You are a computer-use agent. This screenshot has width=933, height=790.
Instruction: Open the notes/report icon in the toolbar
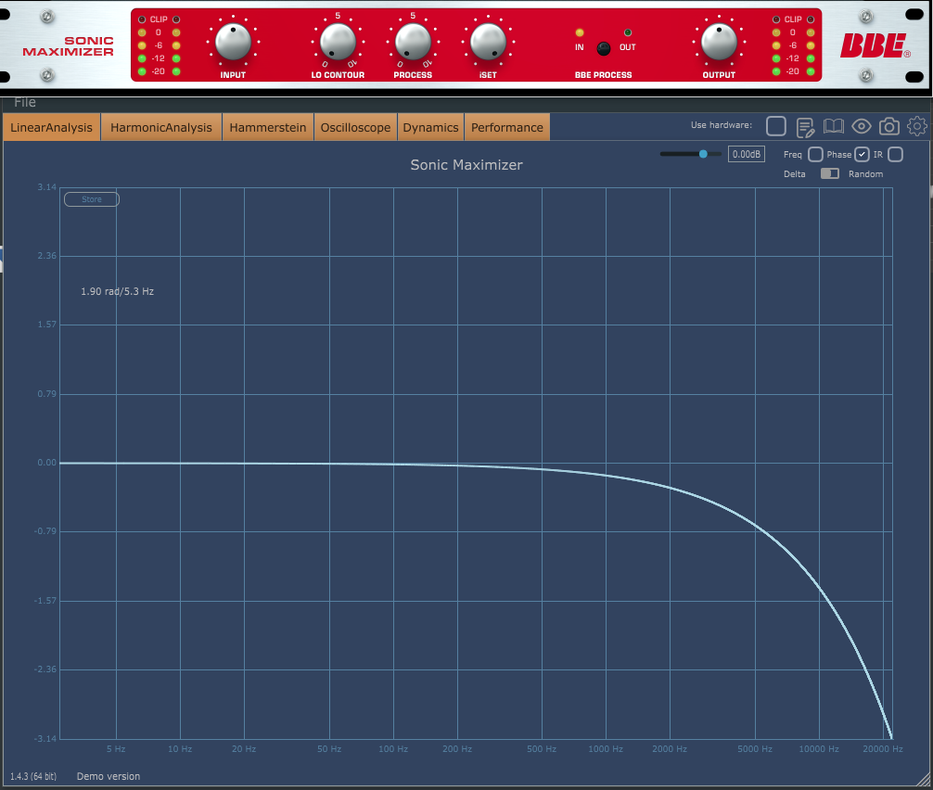pyautogui.click(x=805, y=127)
